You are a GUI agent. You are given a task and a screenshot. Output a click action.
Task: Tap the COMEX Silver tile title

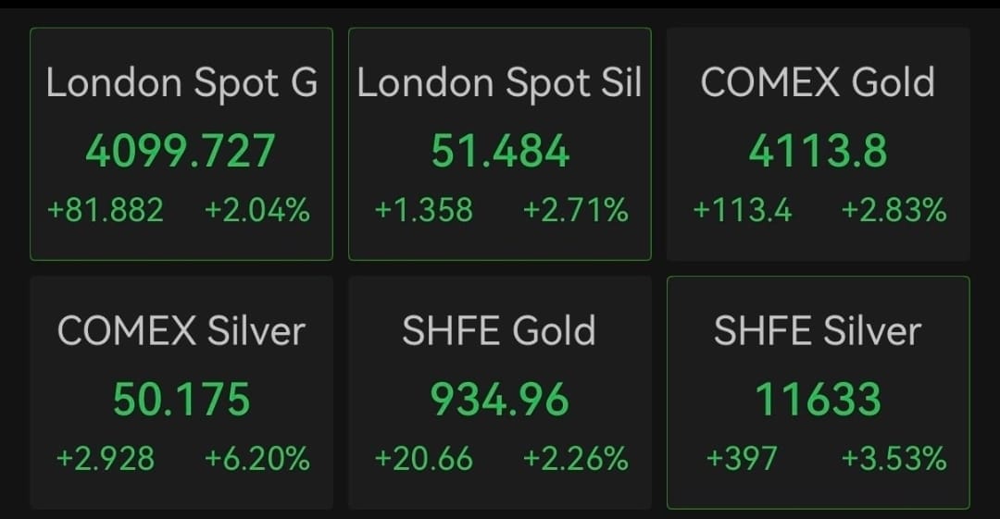(181, 331)
